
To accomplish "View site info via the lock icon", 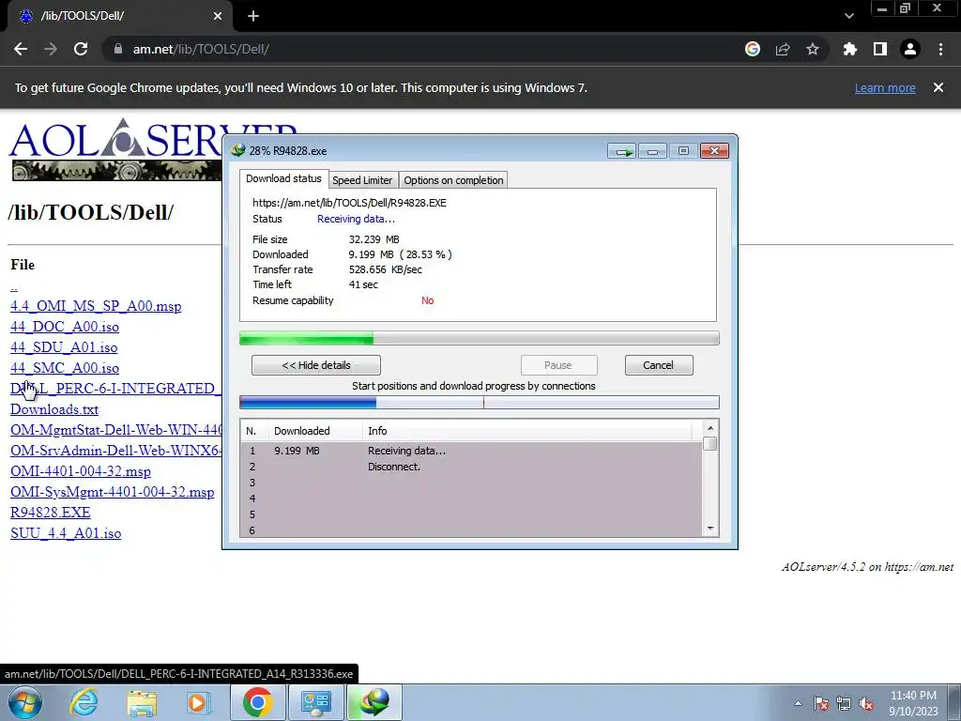I will (x=118, y=49).
